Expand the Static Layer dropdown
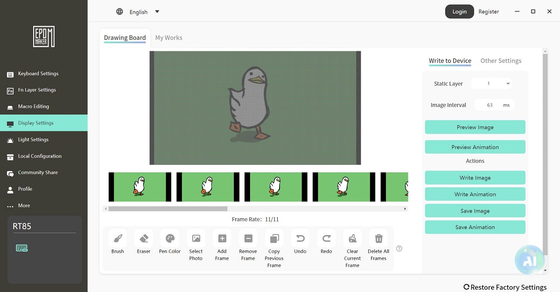 point(492,84)
